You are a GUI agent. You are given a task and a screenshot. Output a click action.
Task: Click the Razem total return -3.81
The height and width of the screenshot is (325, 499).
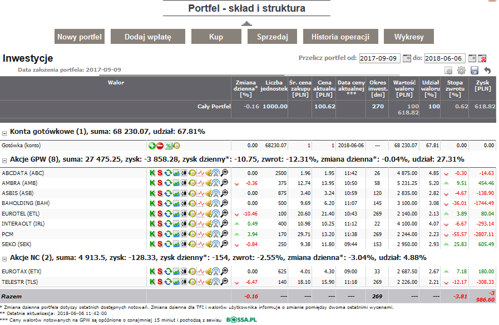click(x=460, y=297)
